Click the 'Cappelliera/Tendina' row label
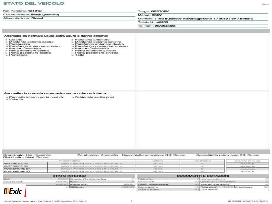This screenshot has height=204, width=272. coord(88,179)
